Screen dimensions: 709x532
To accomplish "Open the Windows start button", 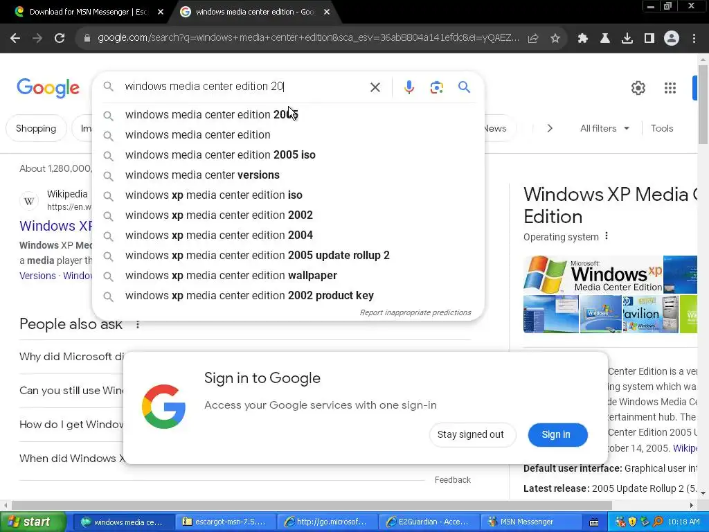I will (x=33, y=522).
